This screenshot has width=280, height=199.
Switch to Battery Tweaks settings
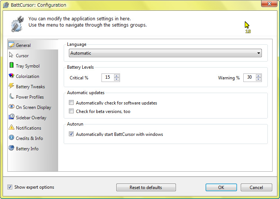[33, 86]
